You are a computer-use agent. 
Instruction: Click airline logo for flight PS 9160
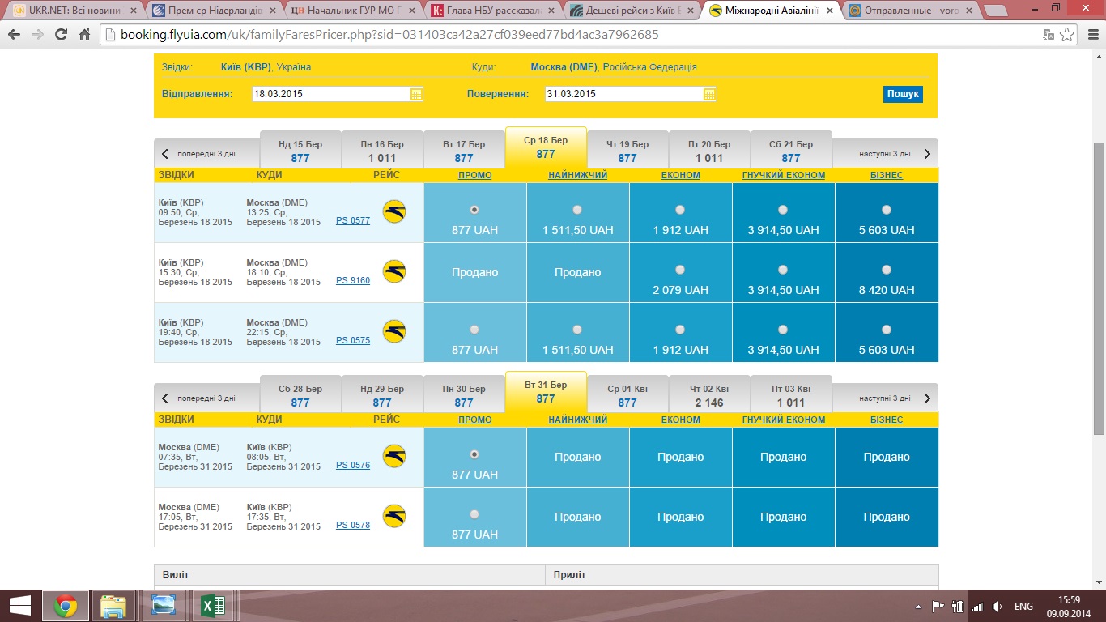coord(394,272)
